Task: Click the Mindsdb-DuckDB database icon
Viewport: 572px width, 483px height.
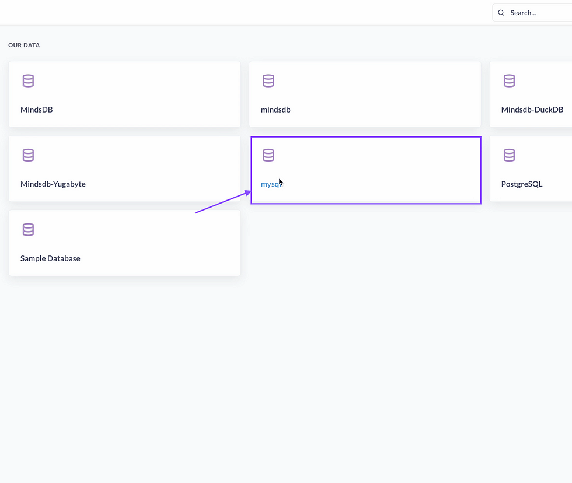Action: click(x=509, y=81)
